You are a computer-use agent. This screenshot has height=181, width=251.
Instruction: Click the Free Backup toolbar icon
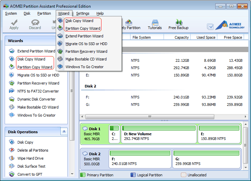[x=179, y=22]
